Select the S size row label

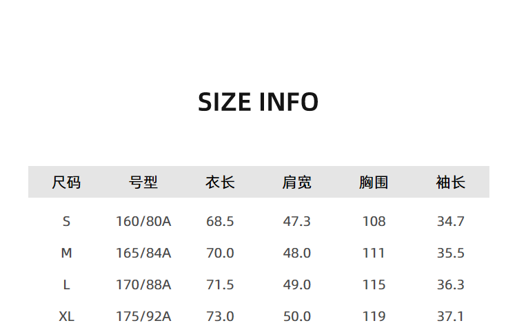pos(66,221)
